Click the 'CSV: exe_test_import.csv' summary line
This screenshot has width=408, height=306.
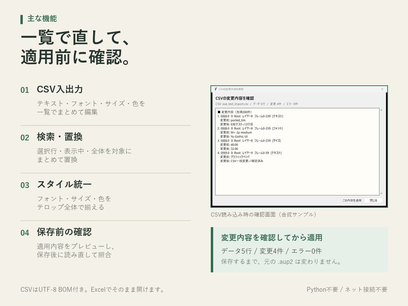257,104
